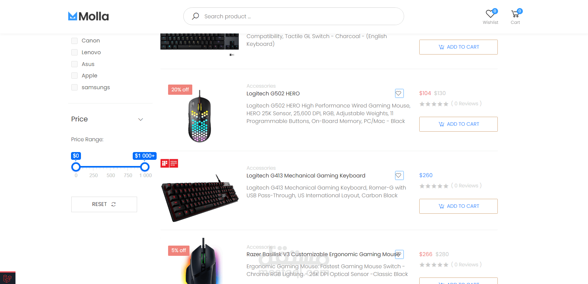Open the shopping Cart icon
This screenshot has width=588, height=284.
515,14
